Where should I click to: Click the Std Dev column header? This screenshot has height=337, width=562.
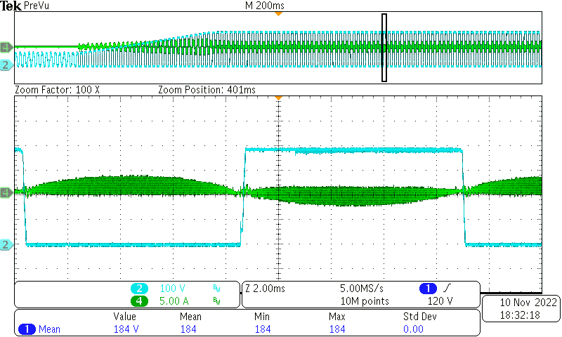(x=419, y=317)
